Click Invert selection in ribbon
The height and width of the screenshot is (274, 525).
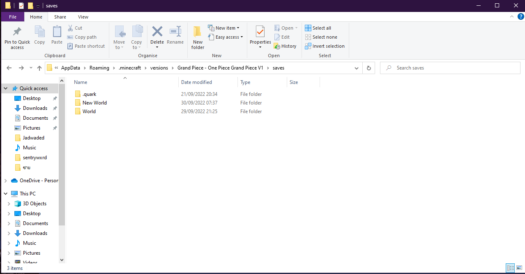coord(325,46)
